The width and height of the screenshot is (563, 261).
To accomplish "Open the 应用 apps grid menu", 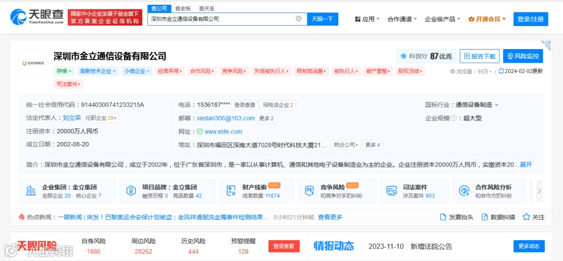I will 367,19.
